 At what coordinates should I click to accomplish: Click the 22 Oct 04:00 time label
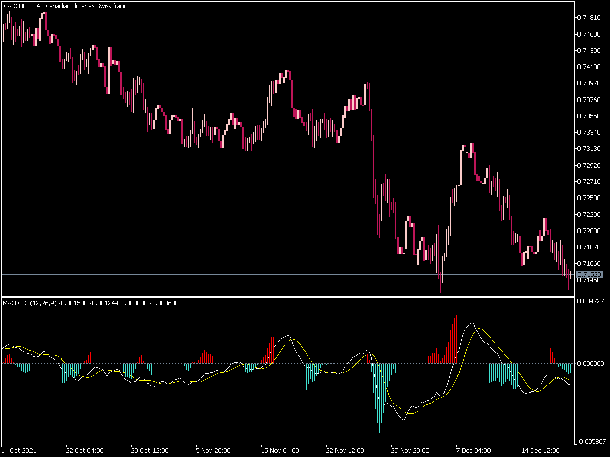pos(85,450)
